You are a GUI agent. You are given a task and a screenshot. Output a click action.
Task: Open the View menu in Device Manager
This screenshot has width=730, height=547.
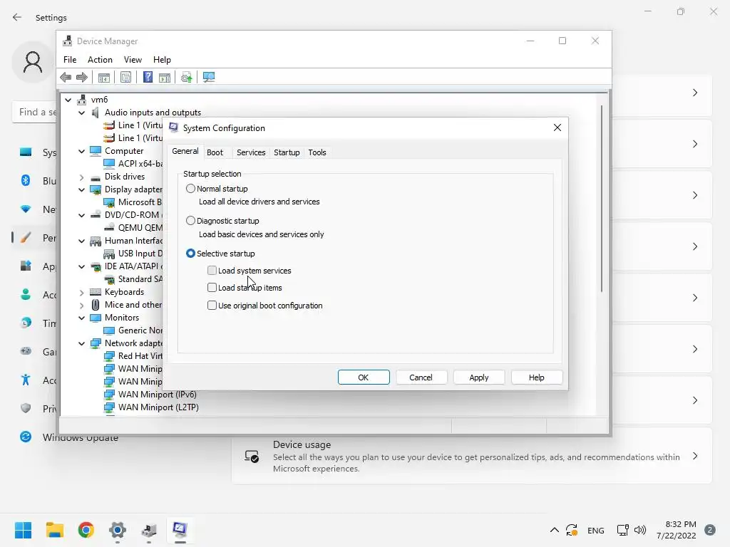[133, 60]
